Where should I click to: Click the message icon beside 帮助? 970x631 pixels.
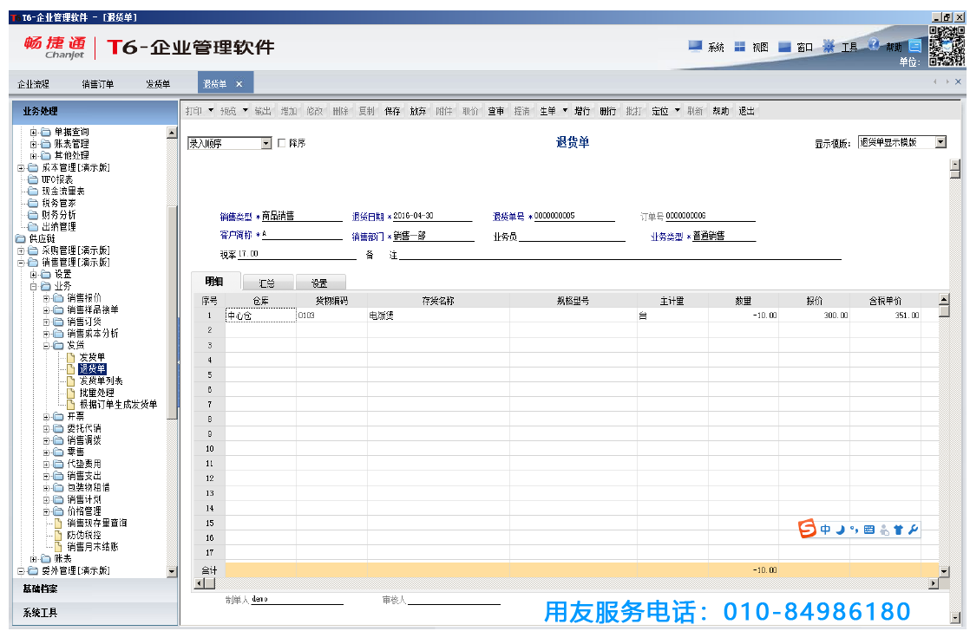coord(915,46)
